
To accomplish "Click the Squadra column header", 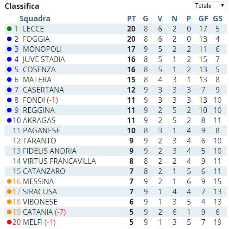I will point(35,19).
